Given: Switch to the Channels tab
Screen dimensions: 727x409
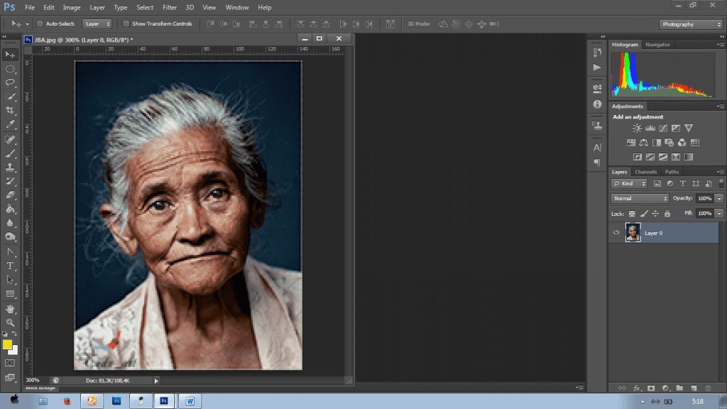Looking at the screenshot, I should 645,172.
